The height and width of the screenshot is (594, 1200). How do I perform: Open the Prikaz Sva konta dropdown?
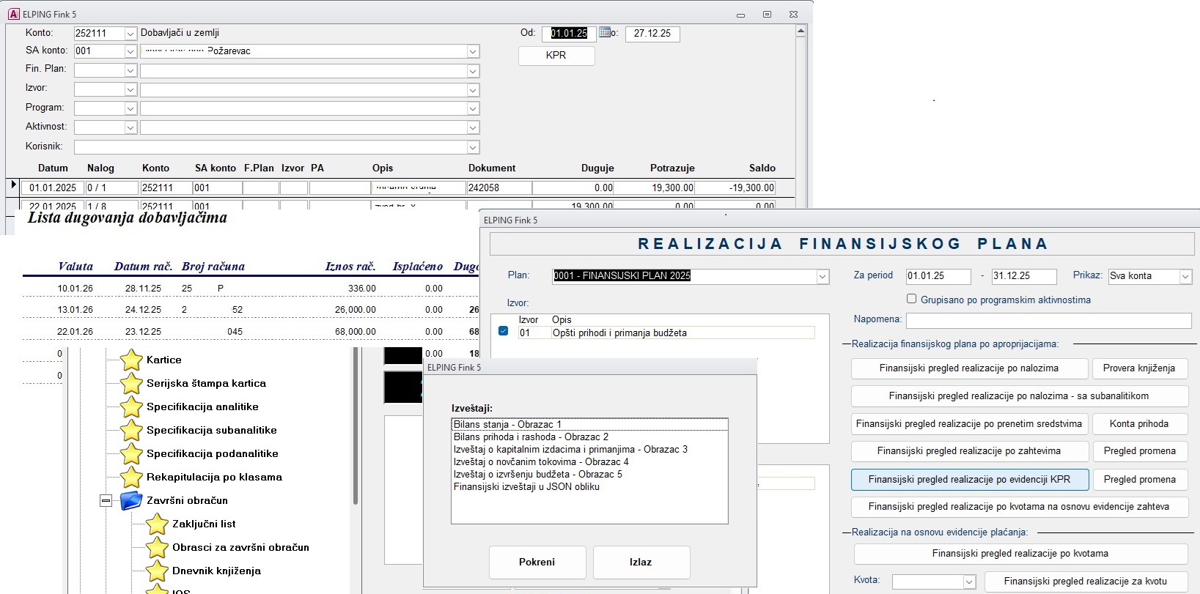pos(1185,277)
